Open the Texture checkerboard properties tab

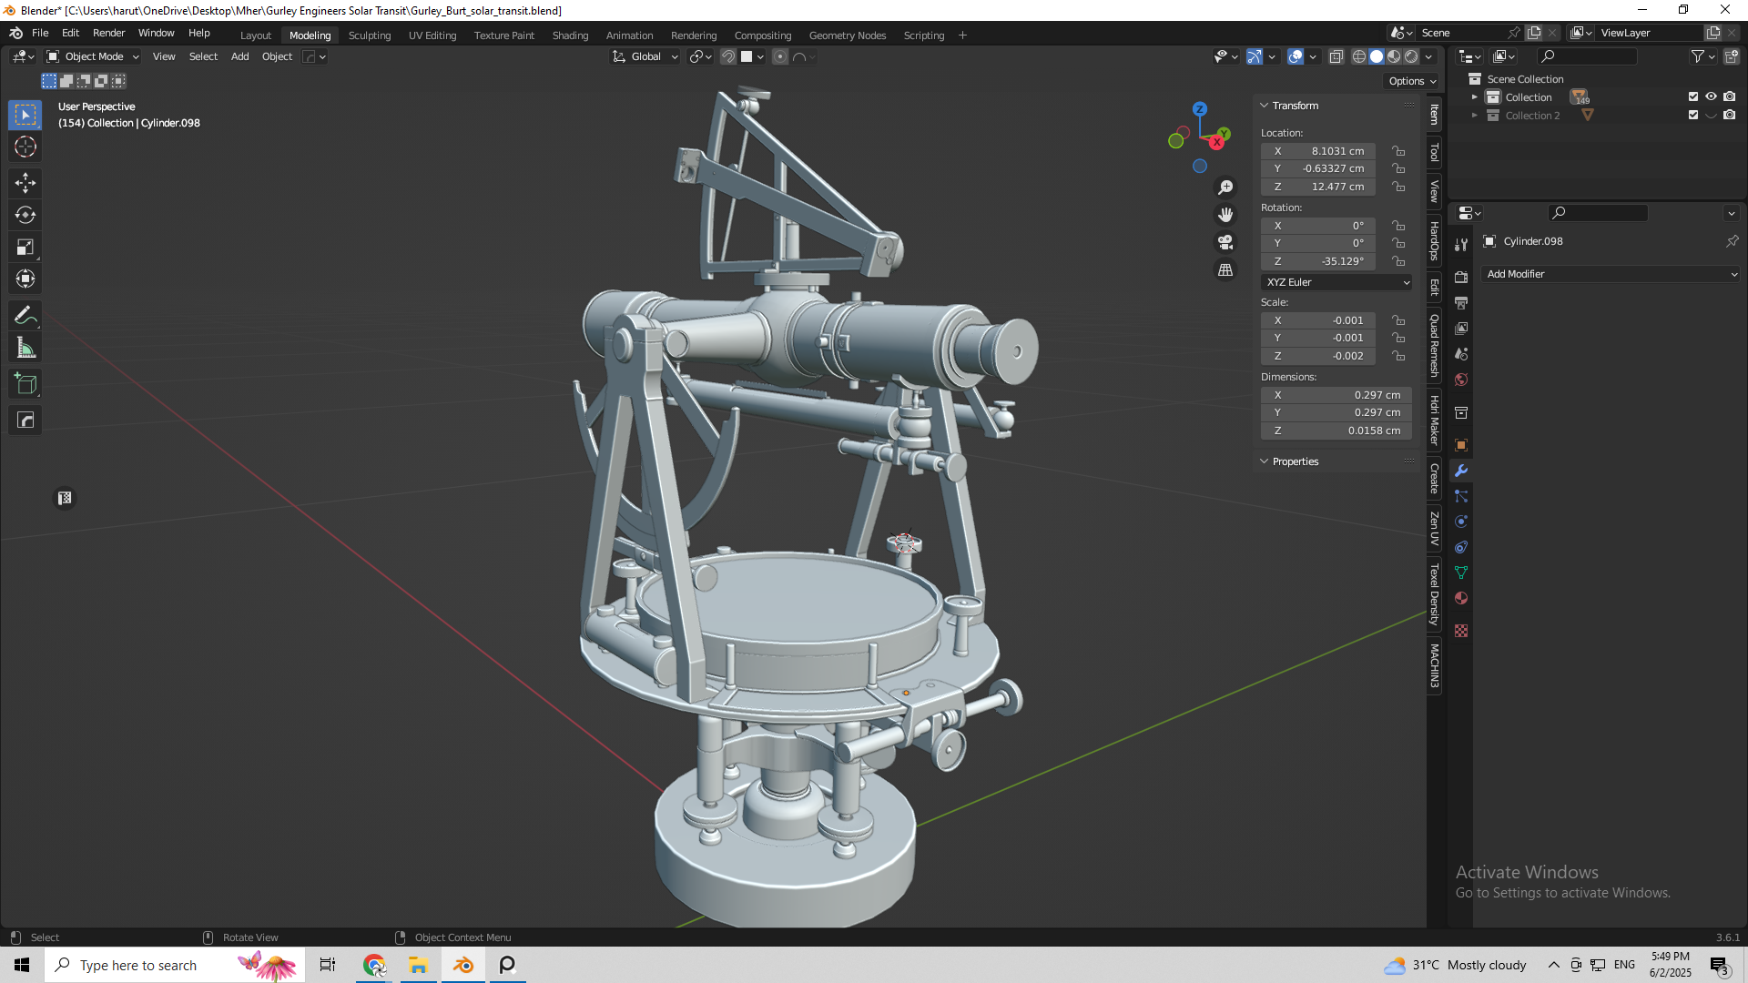pos(1461,631)
